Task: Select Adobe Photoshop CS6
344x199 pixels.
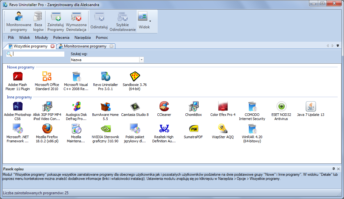Action: click(x=18, y=111)
